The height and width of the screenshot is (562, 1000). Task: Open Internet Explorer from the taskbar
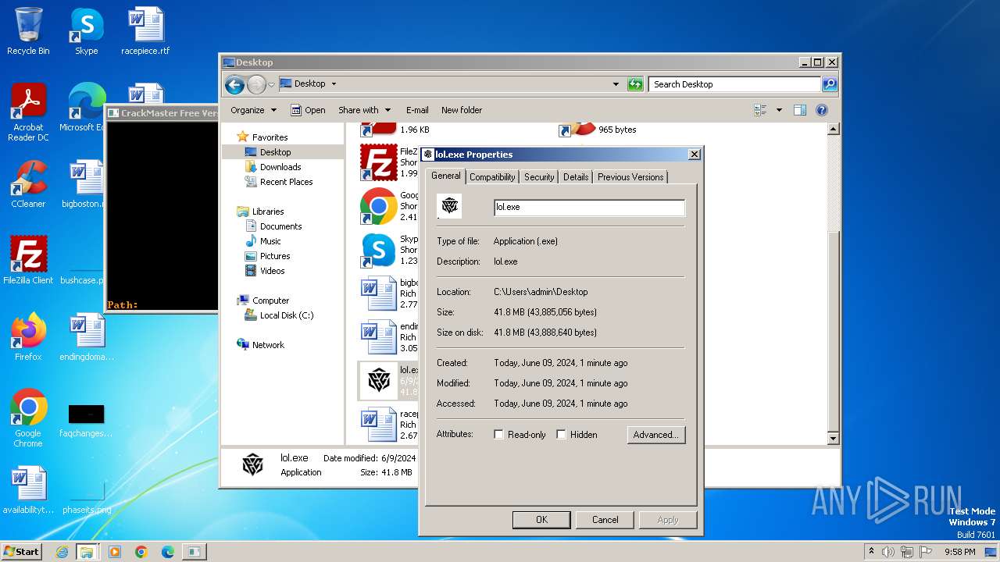(62, 552)
